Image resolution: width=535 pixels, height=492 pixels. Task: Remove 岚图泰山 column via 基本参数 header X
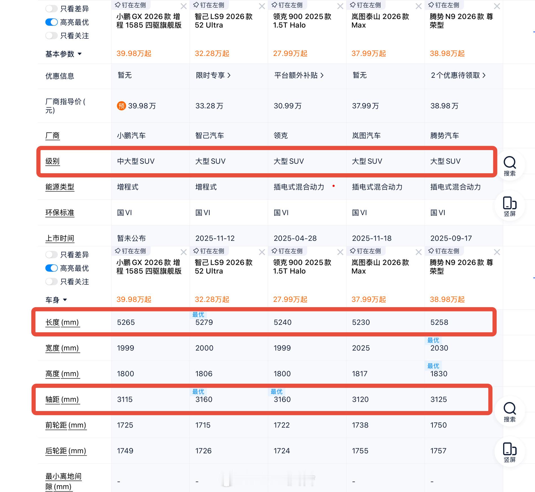418,6
